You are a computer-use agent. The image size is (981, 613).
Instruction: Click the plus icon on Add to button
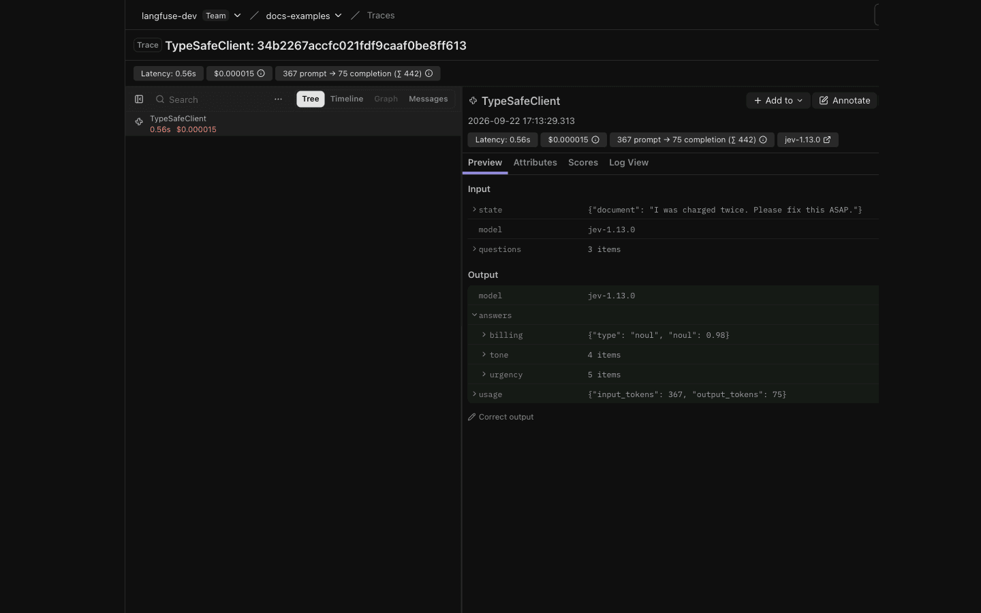point(758,101)
